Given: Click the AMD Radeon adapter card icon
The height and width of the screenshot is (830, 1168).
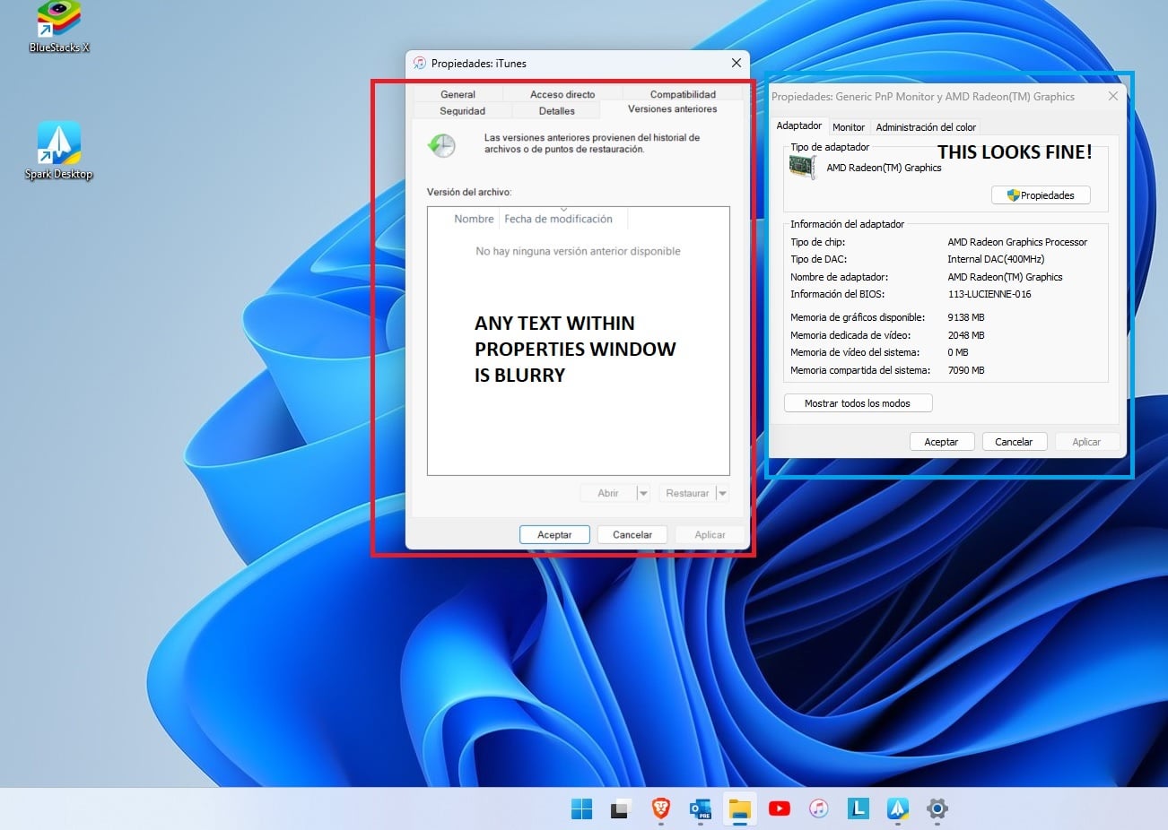Looking at the screenshot, I should tap(802, 167).
